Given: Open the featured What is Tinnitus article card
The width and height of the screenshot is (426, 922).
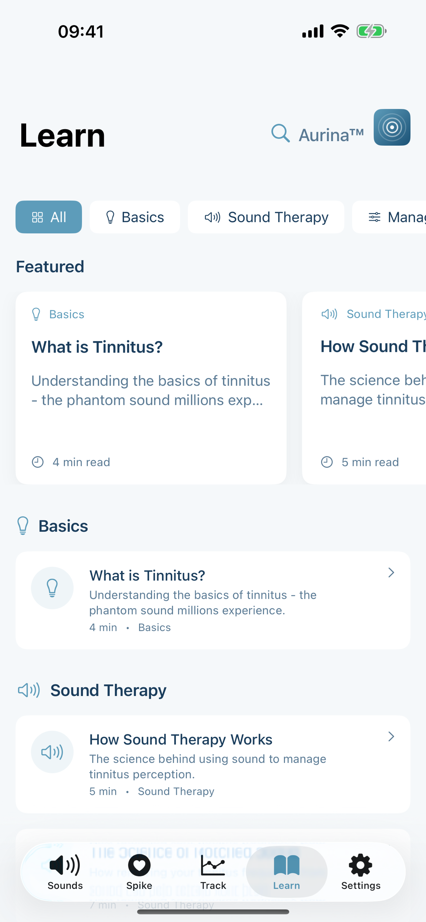Looking at the screenshot, I should point(150,387).
